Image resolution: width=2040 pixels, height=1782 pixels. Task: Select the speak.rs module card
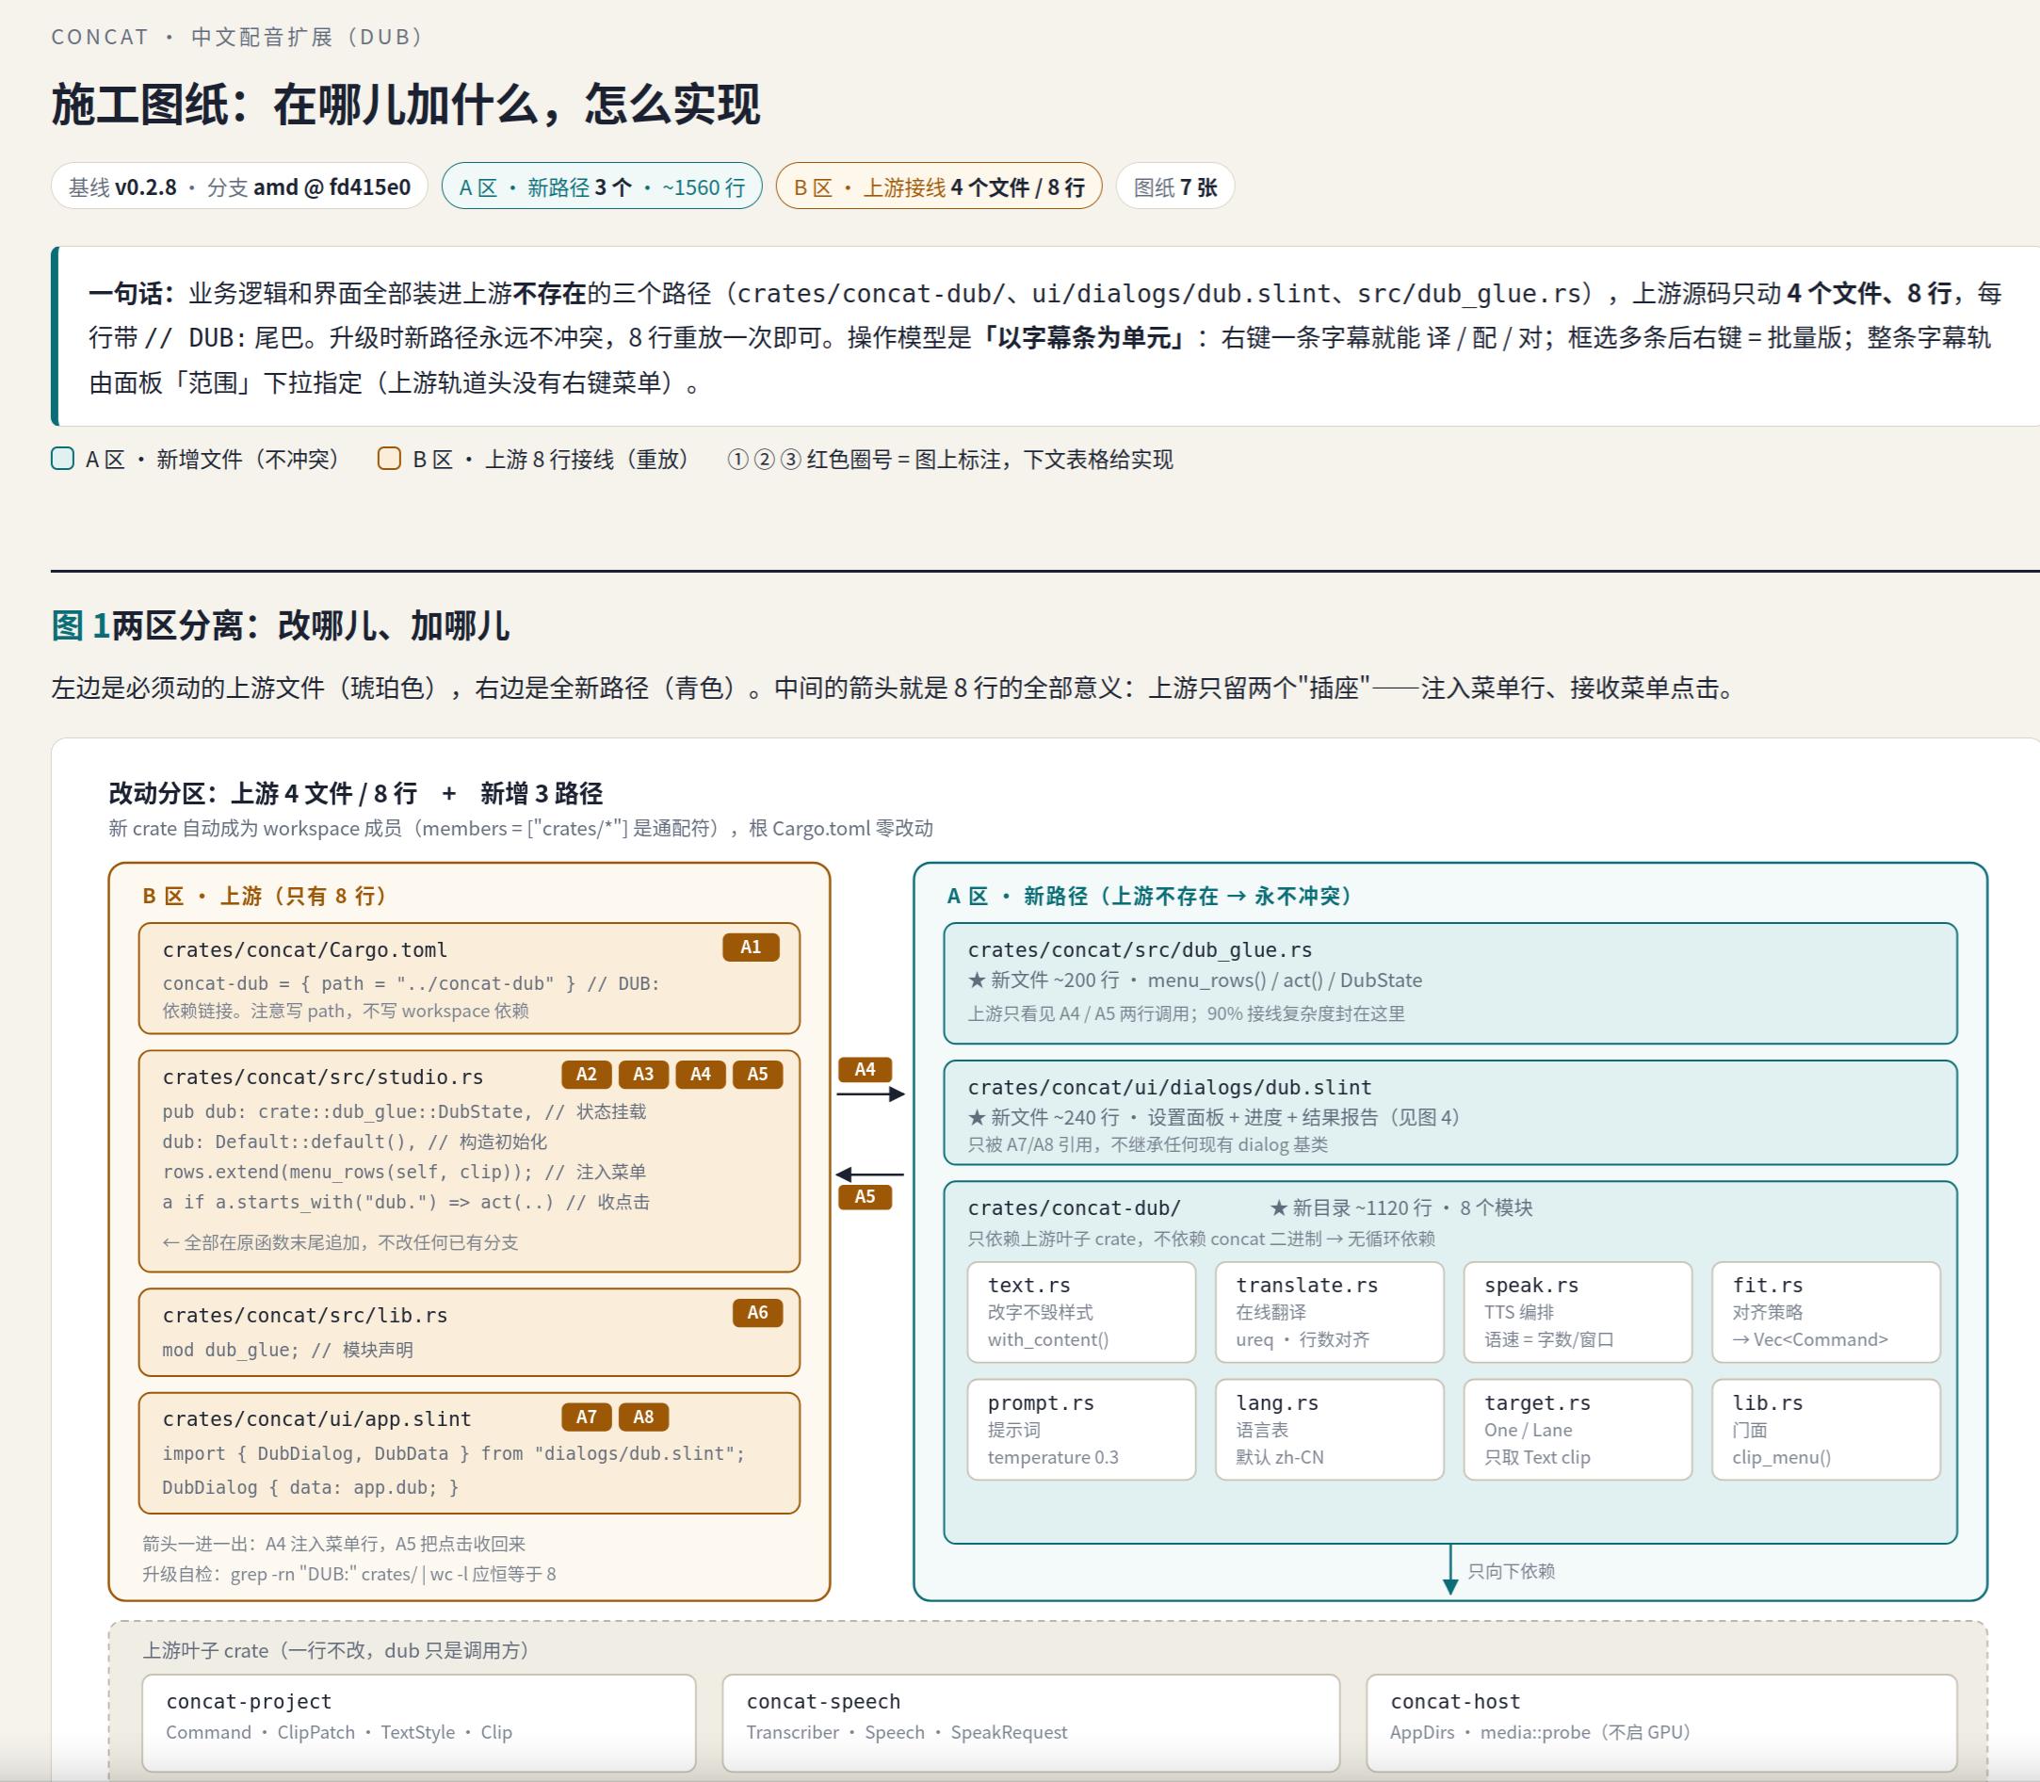[x=1578, y=1312]
